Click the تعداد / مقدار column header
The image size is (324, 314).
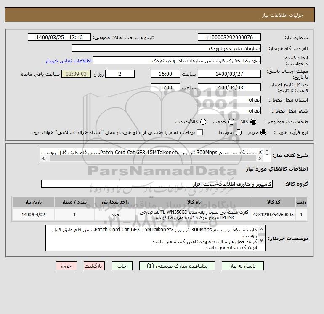point(74,202)
